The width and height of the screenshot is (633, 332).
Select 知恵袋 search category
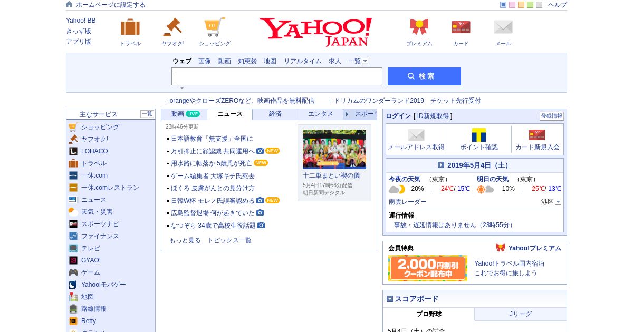[247, 61]
